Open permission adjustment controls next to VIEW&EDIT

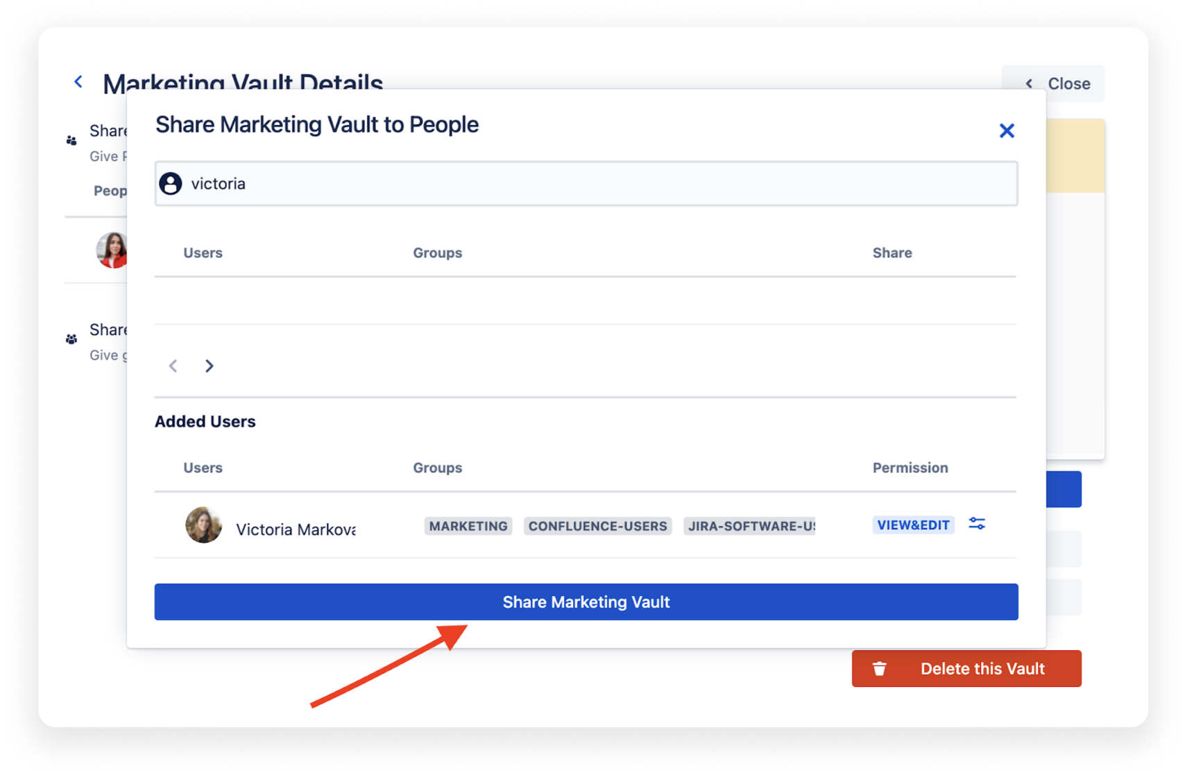[977, 524]
